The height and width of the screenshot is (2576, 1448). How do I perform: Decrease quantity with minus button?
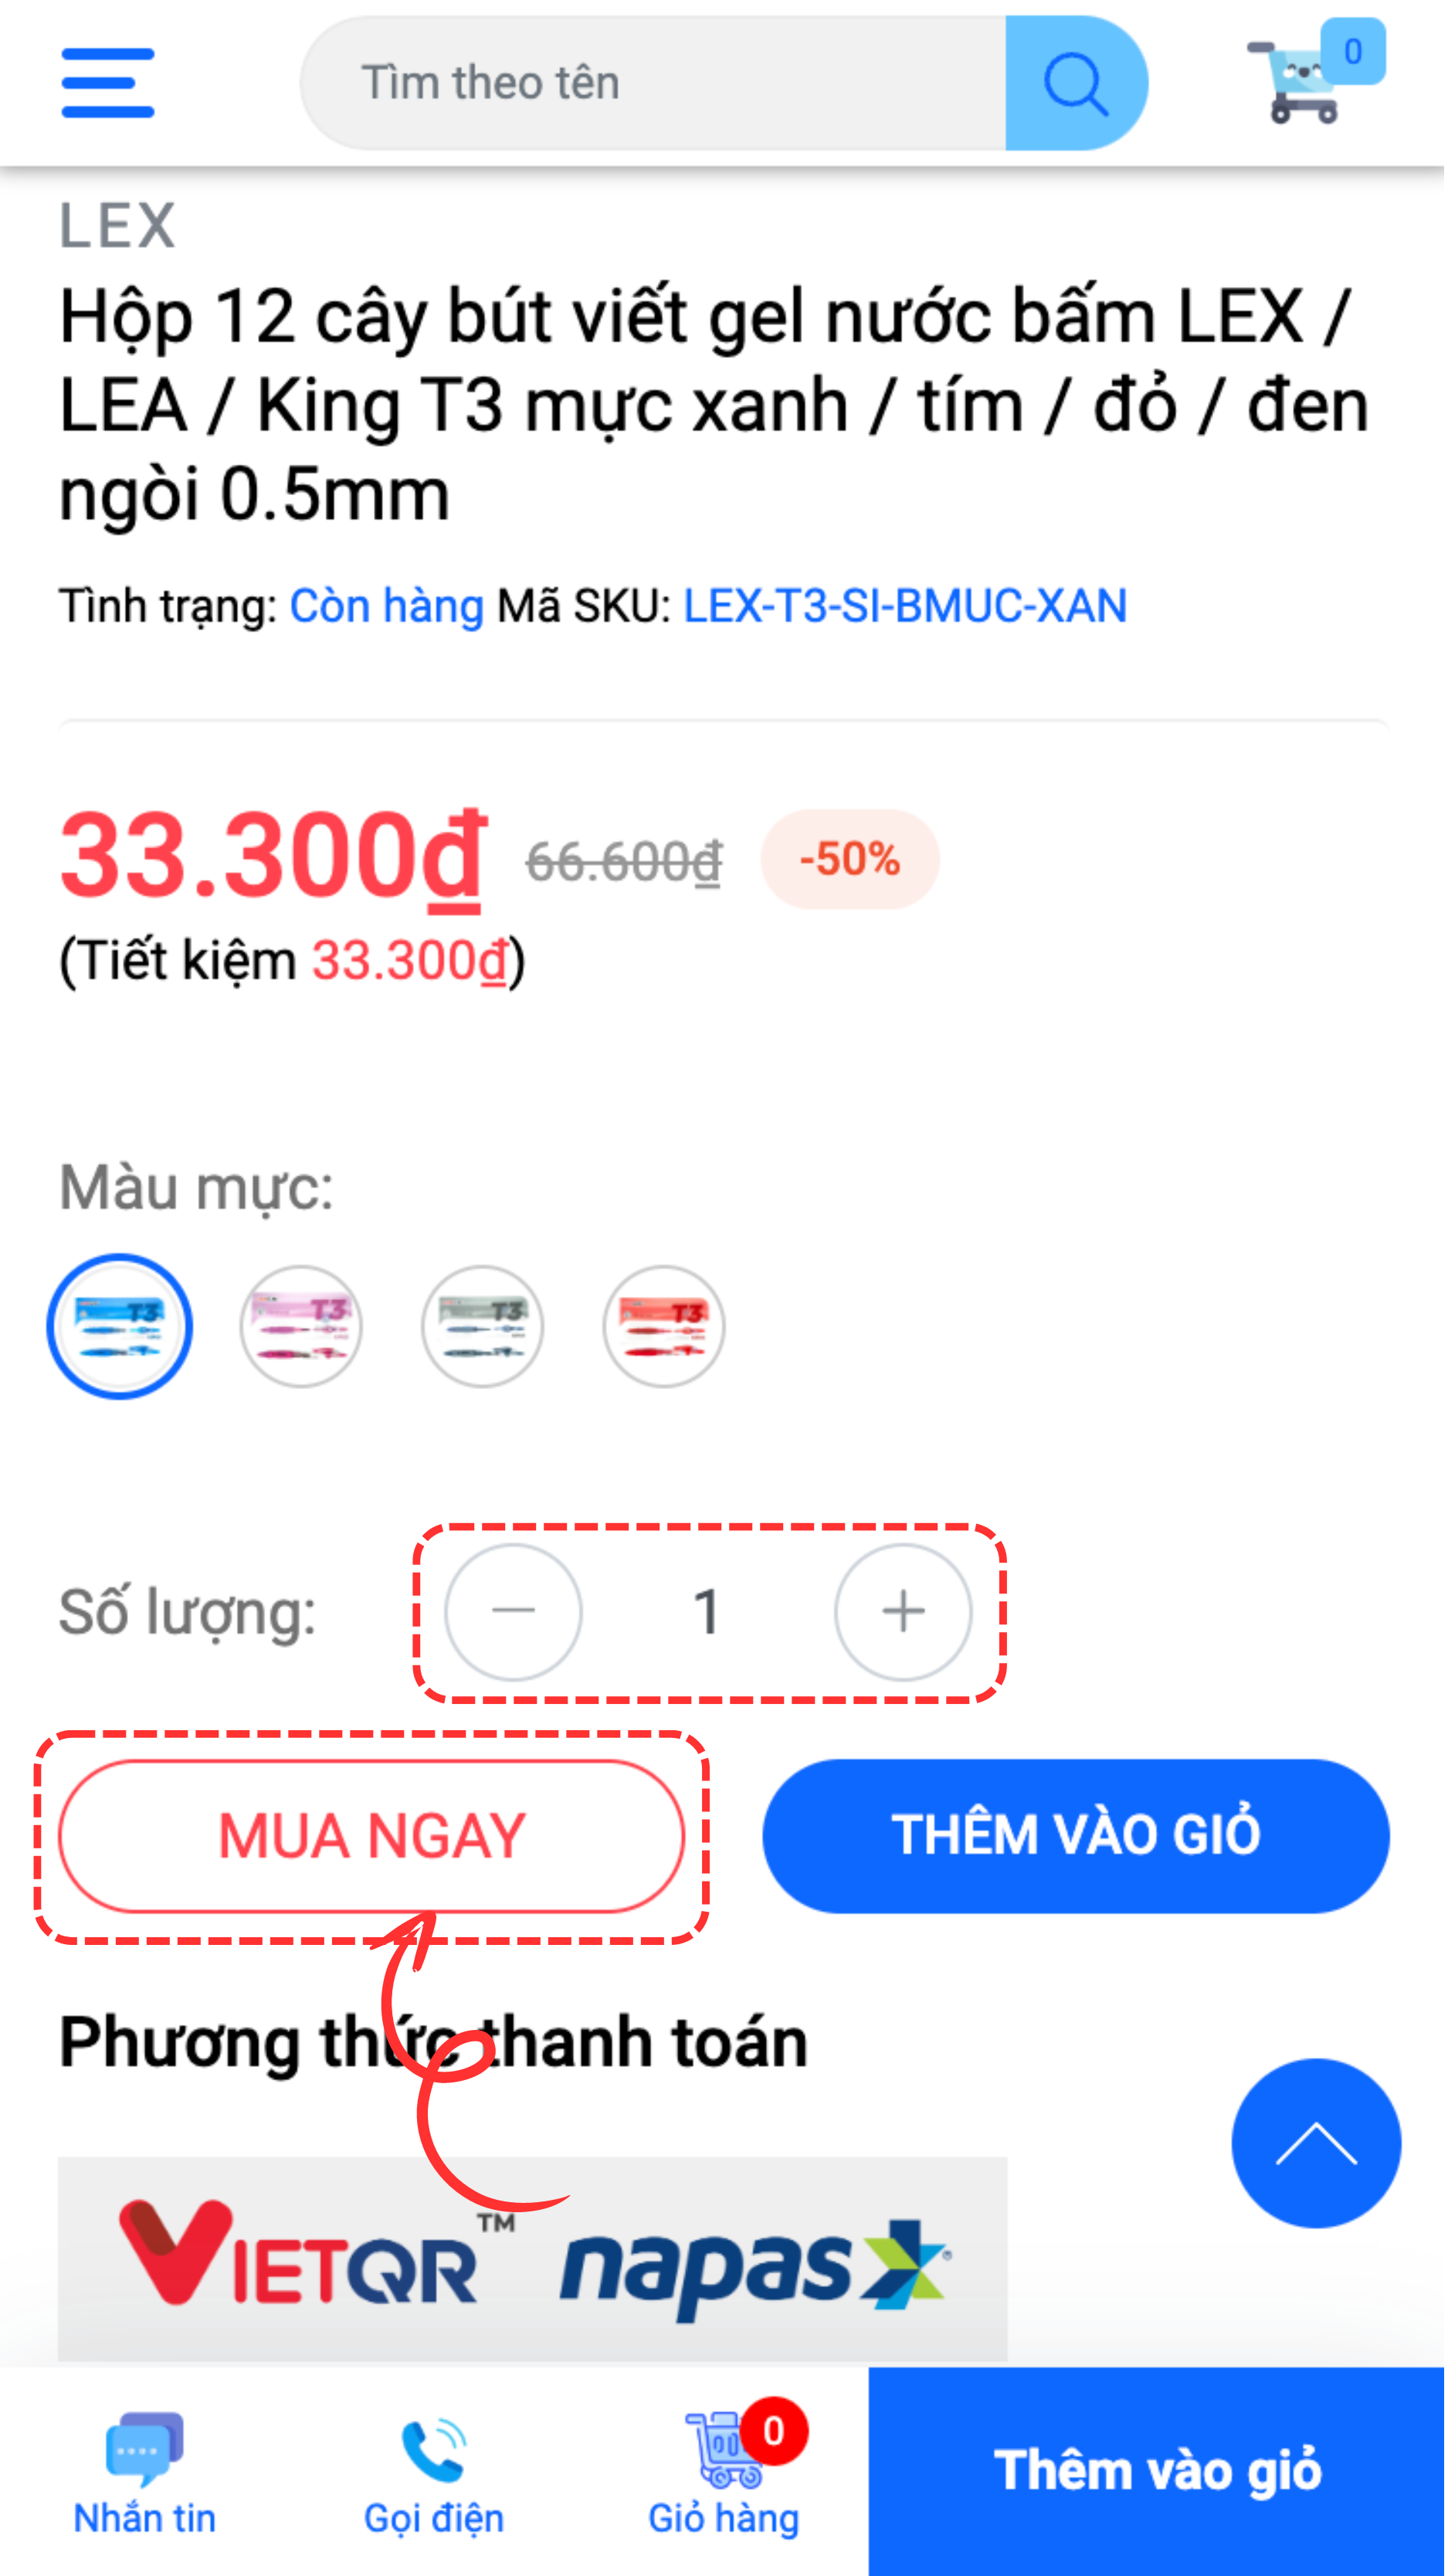pyautogui.click(x=514, y=1613)
